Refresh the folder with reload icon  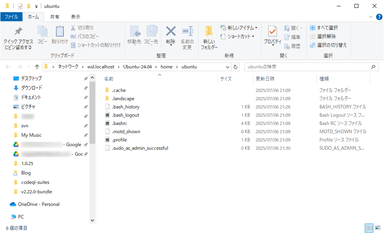point(236,67)
